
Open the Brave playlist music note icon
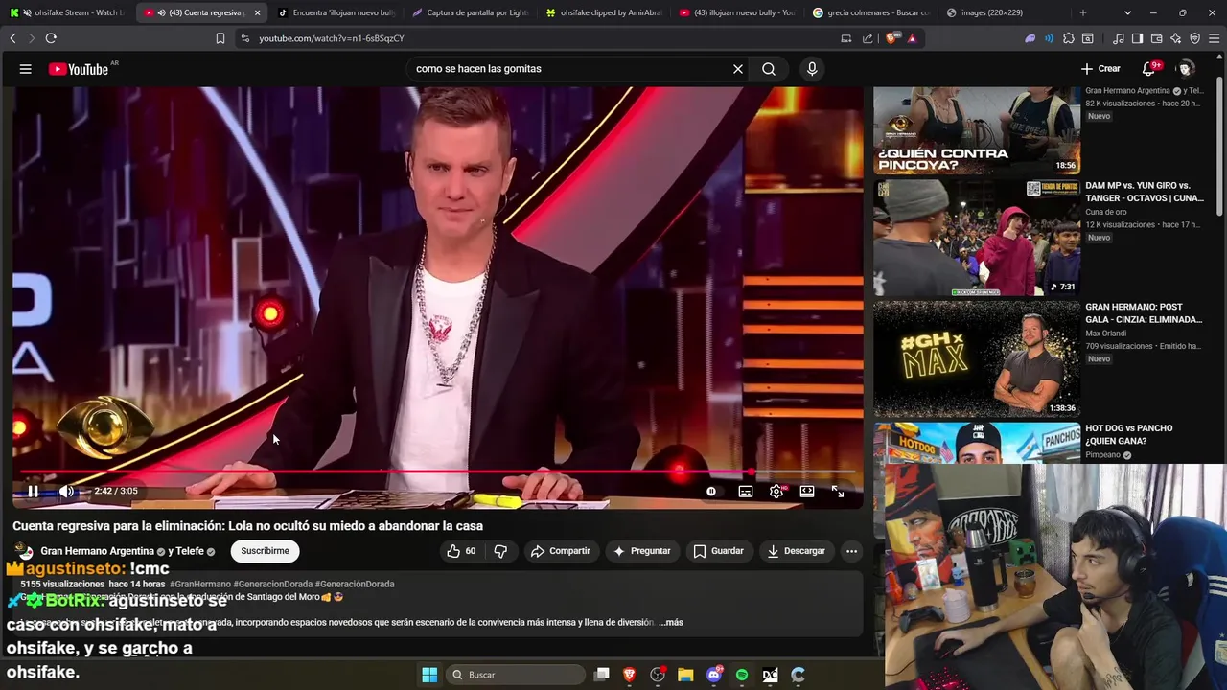point(1119,38)
